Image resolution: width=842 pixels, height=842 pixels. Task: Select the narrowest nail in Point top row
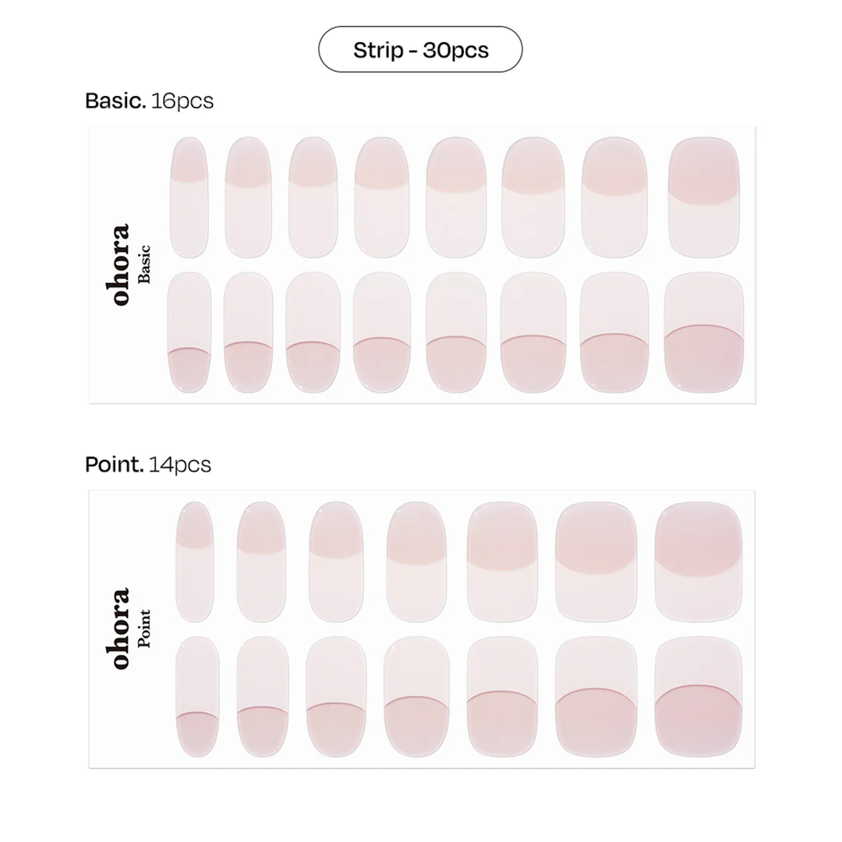[x=194, y=561]
